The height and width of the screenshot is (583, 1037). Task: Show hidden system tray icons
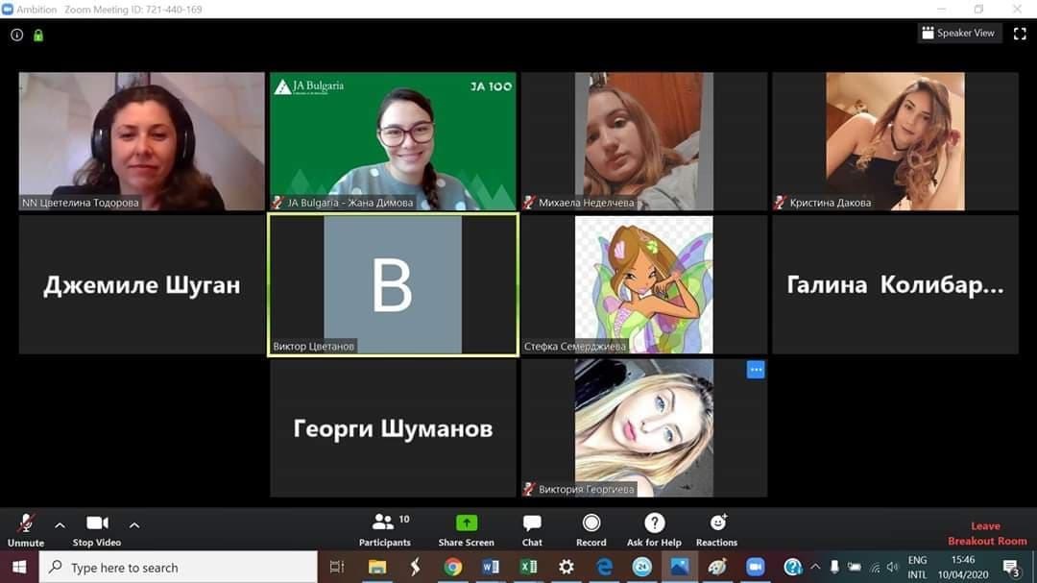[x=815, y=567]
